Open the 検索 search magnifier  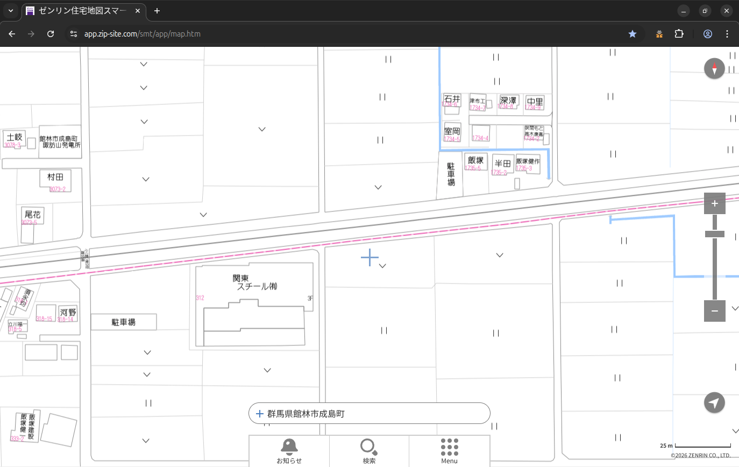click(x=368, y=447)
